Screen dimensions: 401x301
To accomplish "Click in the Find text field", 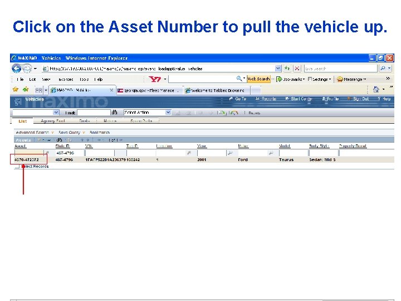I will (94, 113).
